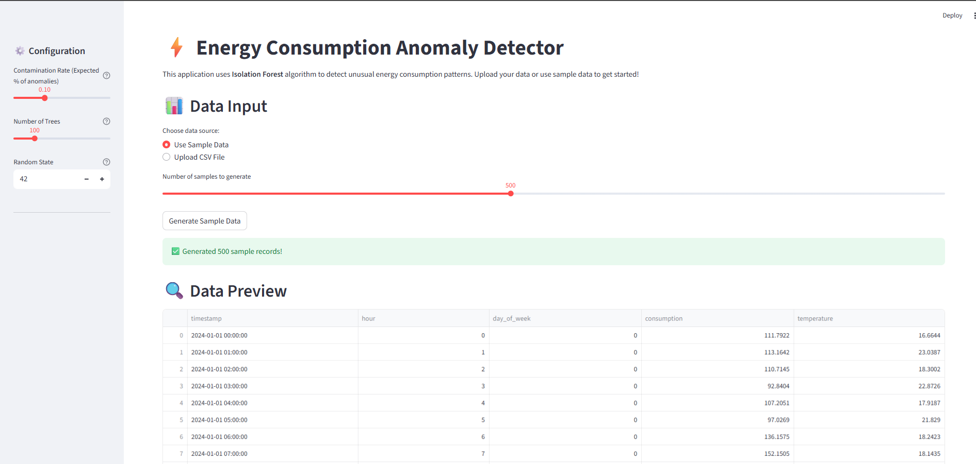The width and height of the screenshot is (976, 464).
Task: Click the plus stepper for Random State
Action: [x=102, y=179]
